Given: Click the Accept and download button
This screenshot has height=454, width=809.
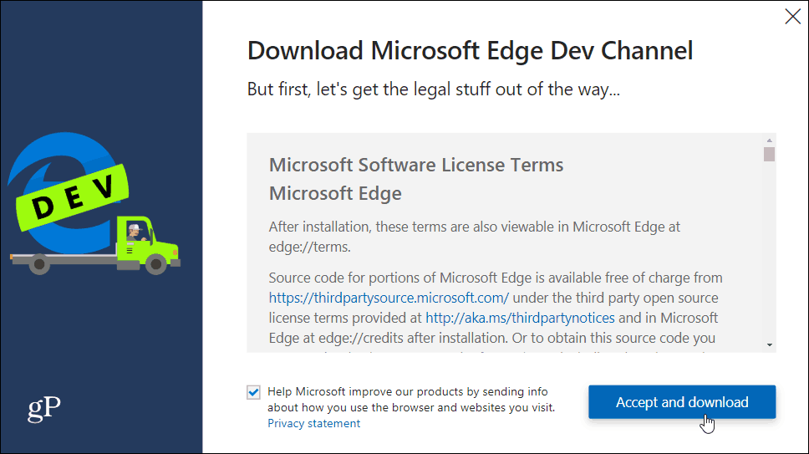Looking at the screenshot, I should pos(682,402).
